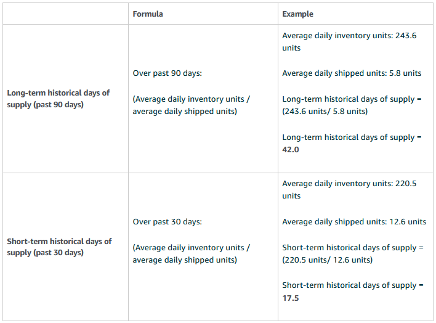This screenshot has height=323, width=436.
Task: Click the empty top-left header cell
Action: click(65, 14)
